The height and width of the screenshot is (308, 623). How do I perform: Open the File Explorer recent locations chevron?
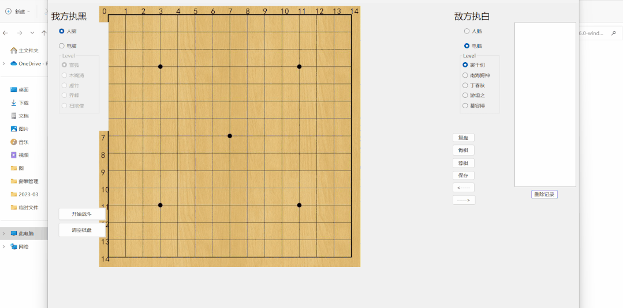[32, 33]
